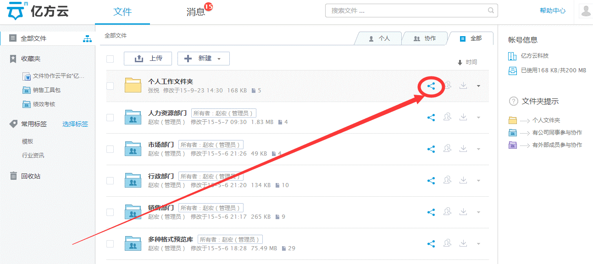This screenshot has height=264, width=593.
Task: Click folder tree icon beside 全部文件
Action: pyautogui.click(x=87, y=39)
